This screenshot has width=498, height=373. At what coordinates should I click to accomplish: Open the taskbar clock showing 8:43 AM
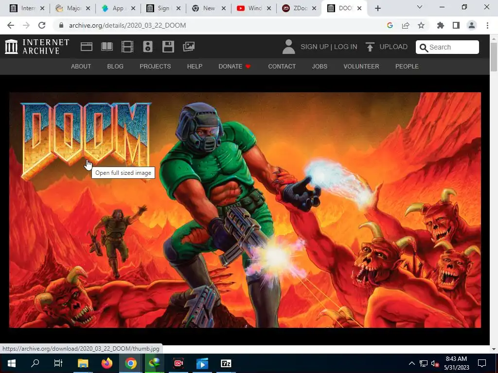tap(456, 363)
